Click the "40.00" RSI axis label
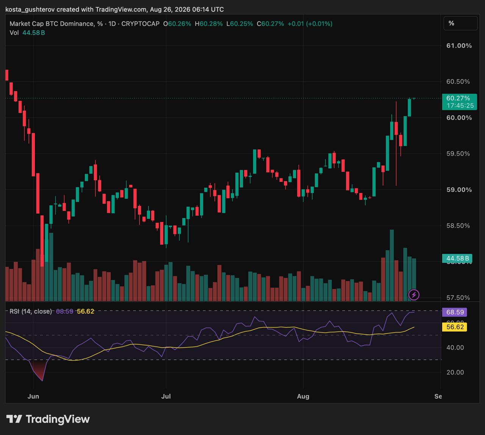The image size is (485, 435). coord(455,347)
